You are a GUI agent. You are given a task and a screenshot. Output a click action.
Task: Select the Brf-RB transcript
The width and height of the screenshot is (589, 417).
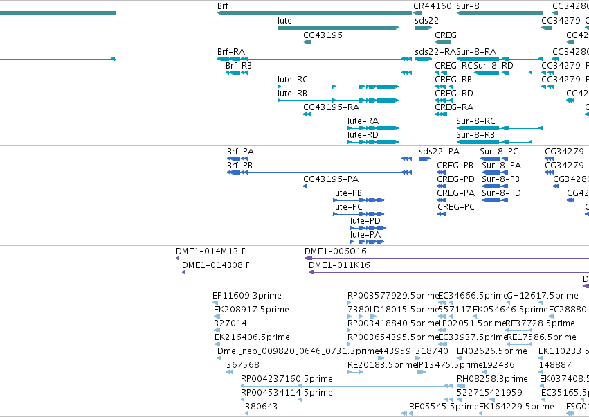click(318, 73)
